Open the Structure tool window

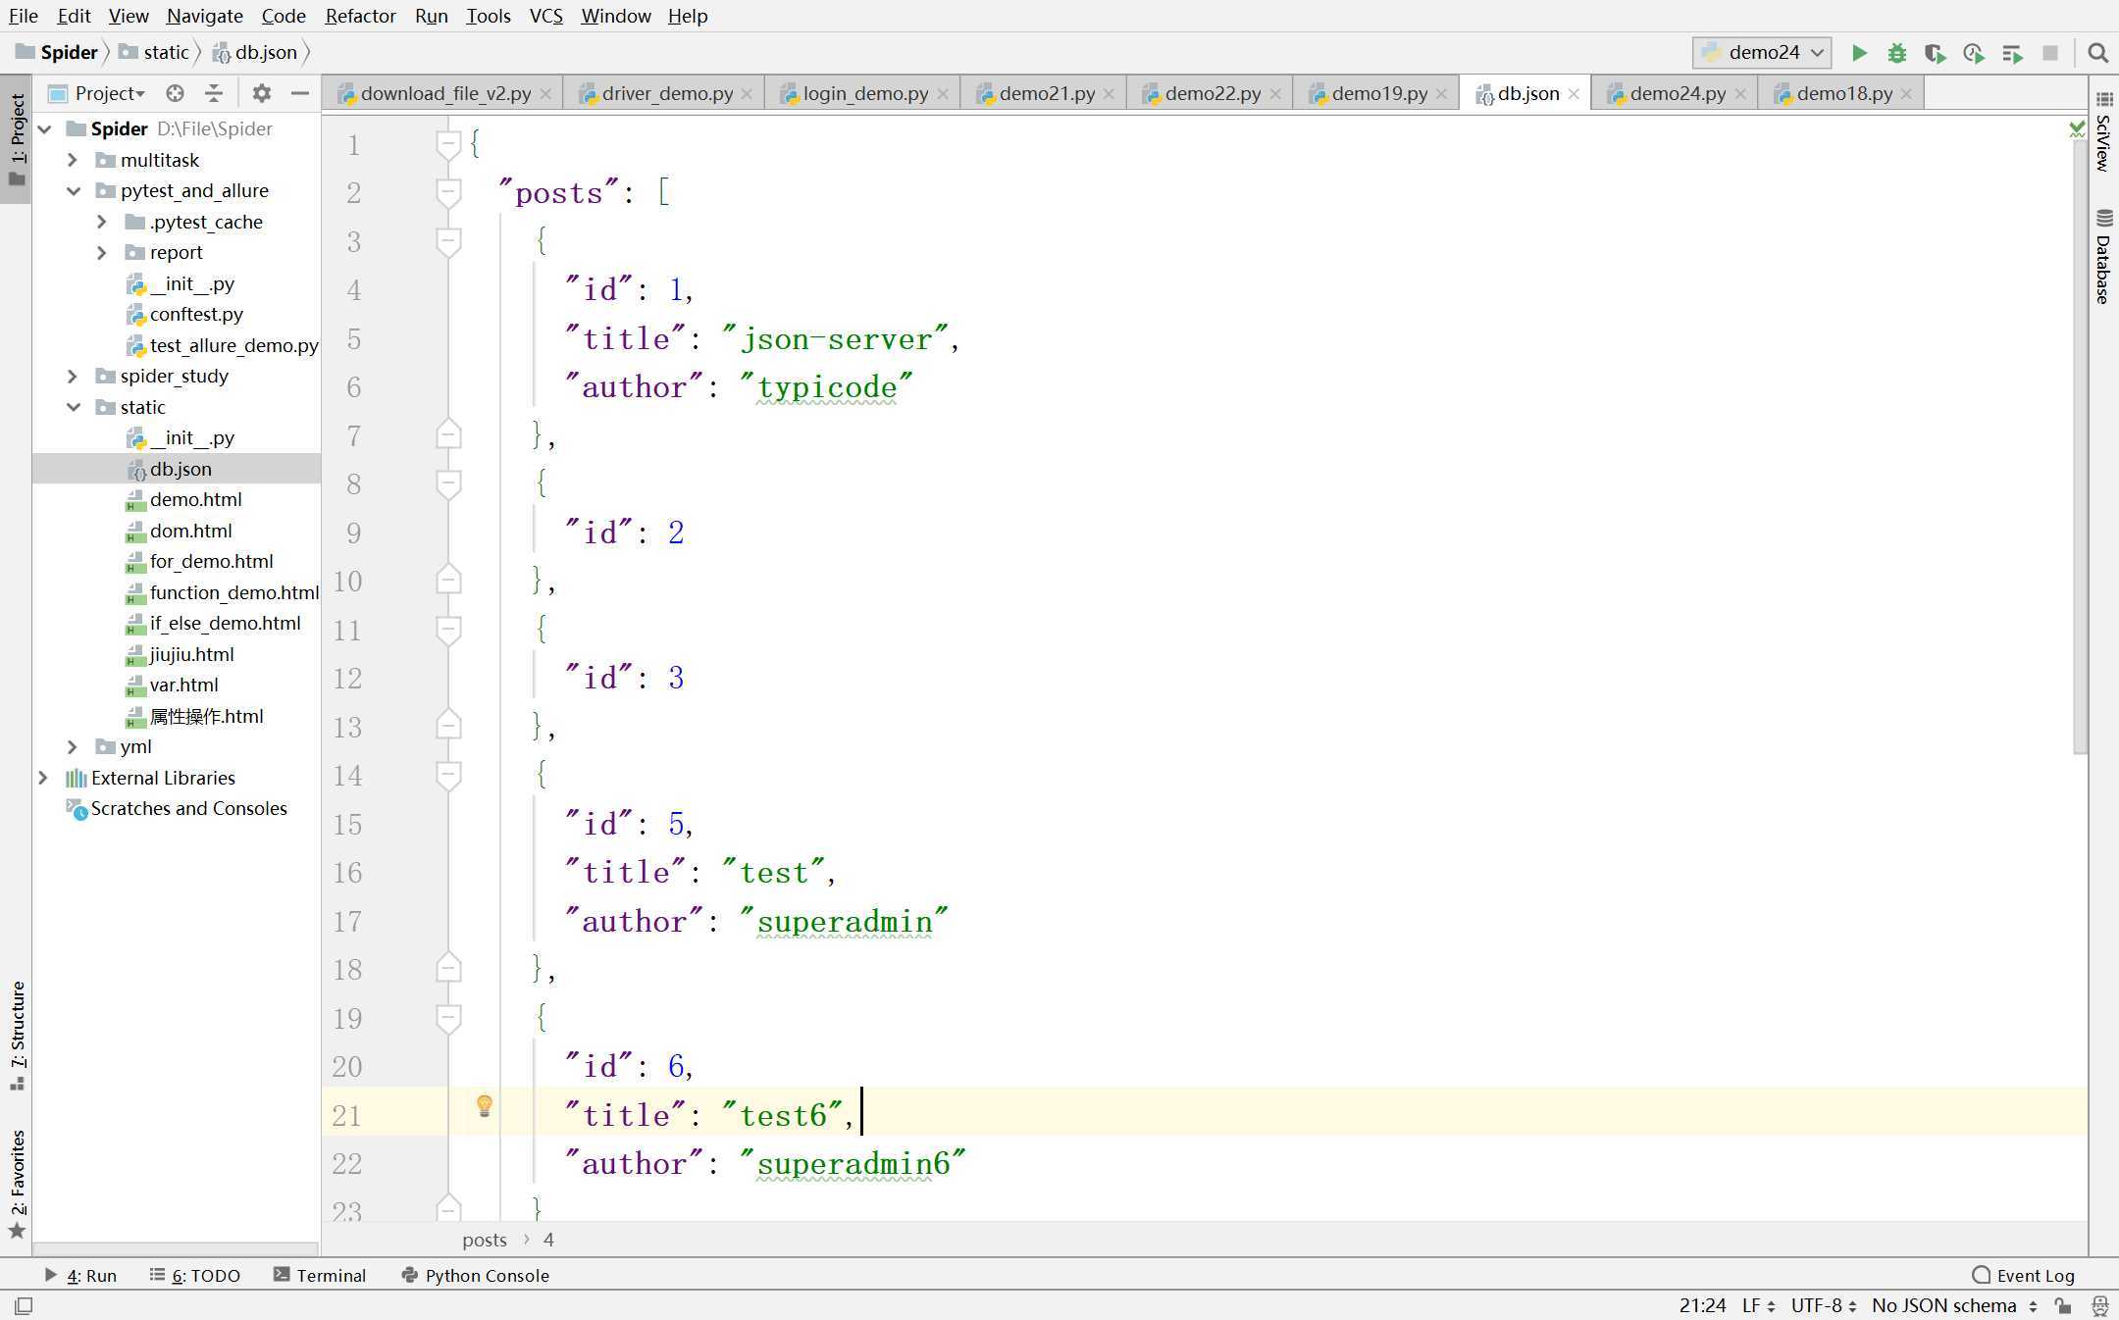[x=17, y=1035]
